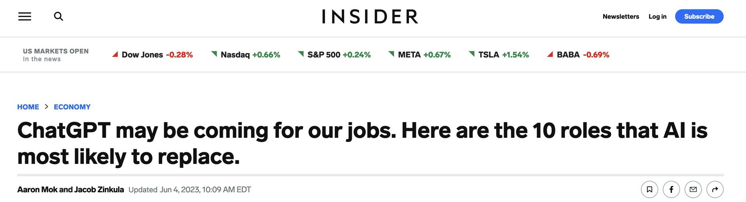Open the hamburger navigation menu
Screen dimensions: 746x202
25,16
